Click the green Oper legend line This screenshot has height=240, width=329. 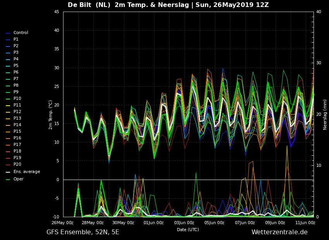[8, 179]
